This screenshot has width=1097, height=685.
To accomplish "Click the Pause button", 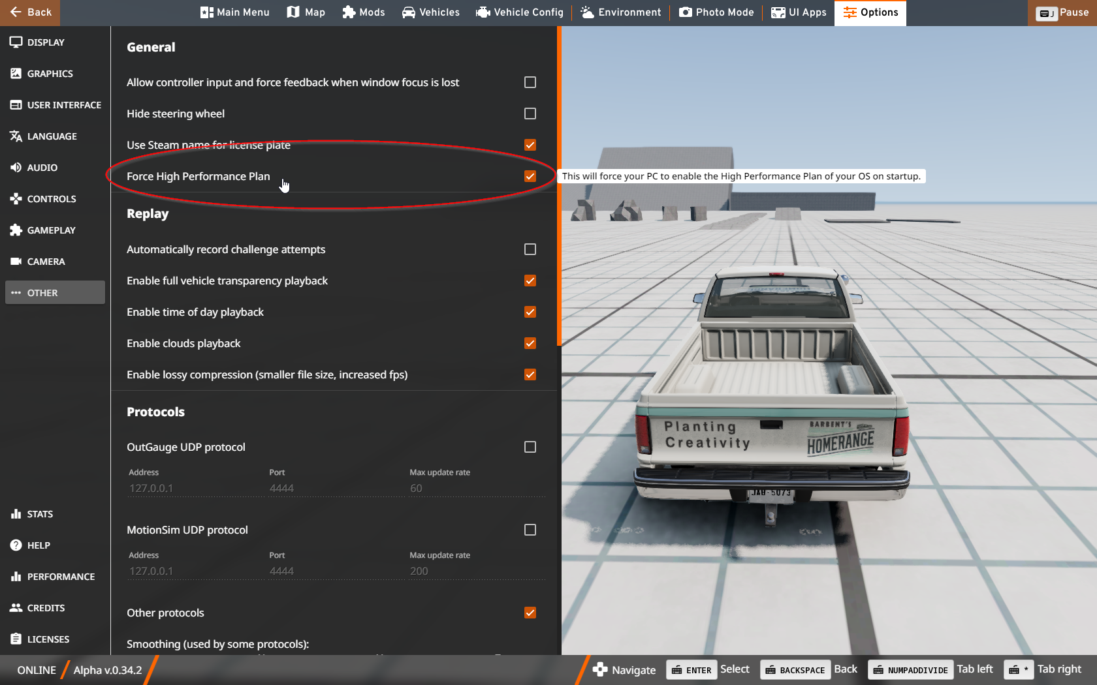I will tap(1062, 12).
